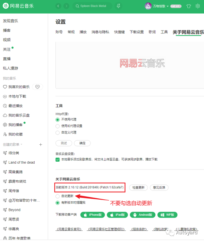This screenshot has height=242, width=204.
Task: Expand the username 万物皆歌 dropdown arrow
Action: click(x=168, y=6)
